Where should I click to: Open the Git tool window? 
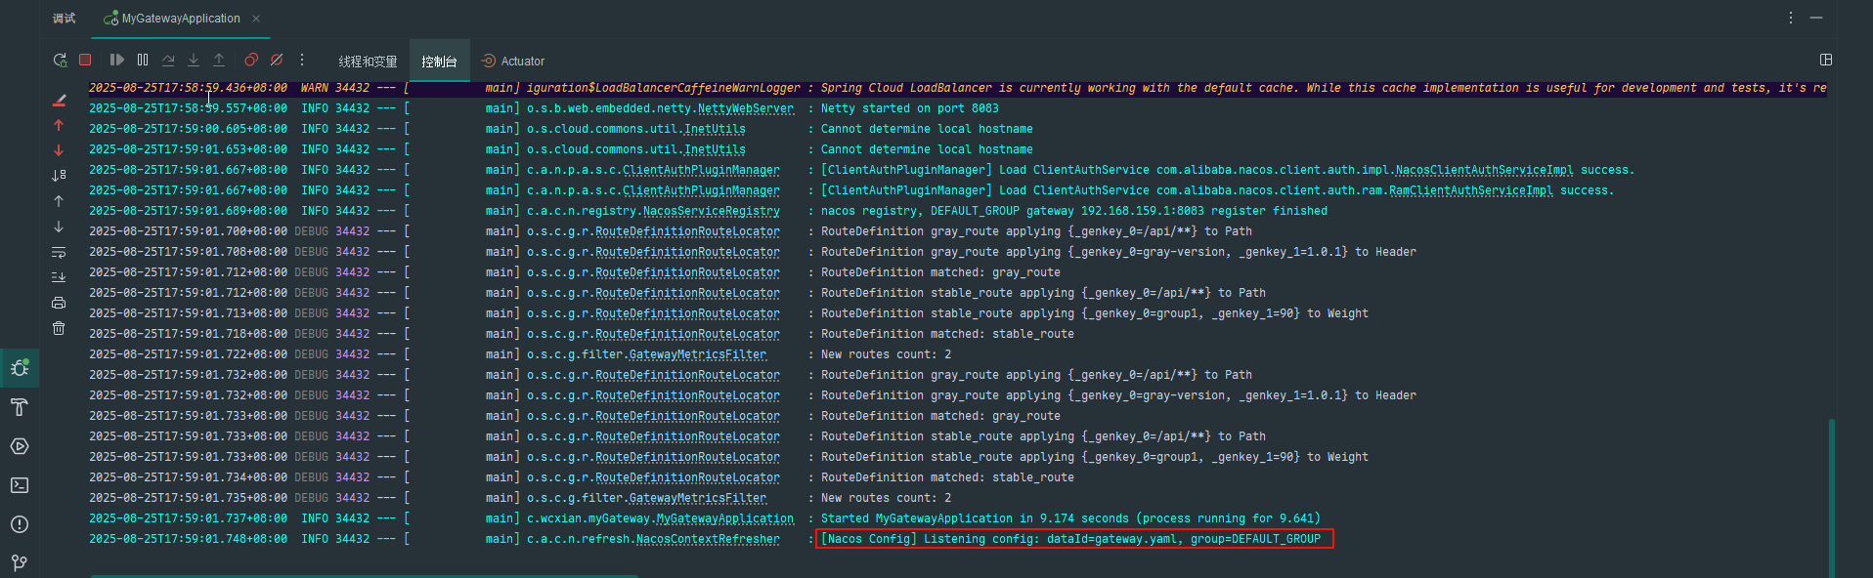(x=20, y=562)
